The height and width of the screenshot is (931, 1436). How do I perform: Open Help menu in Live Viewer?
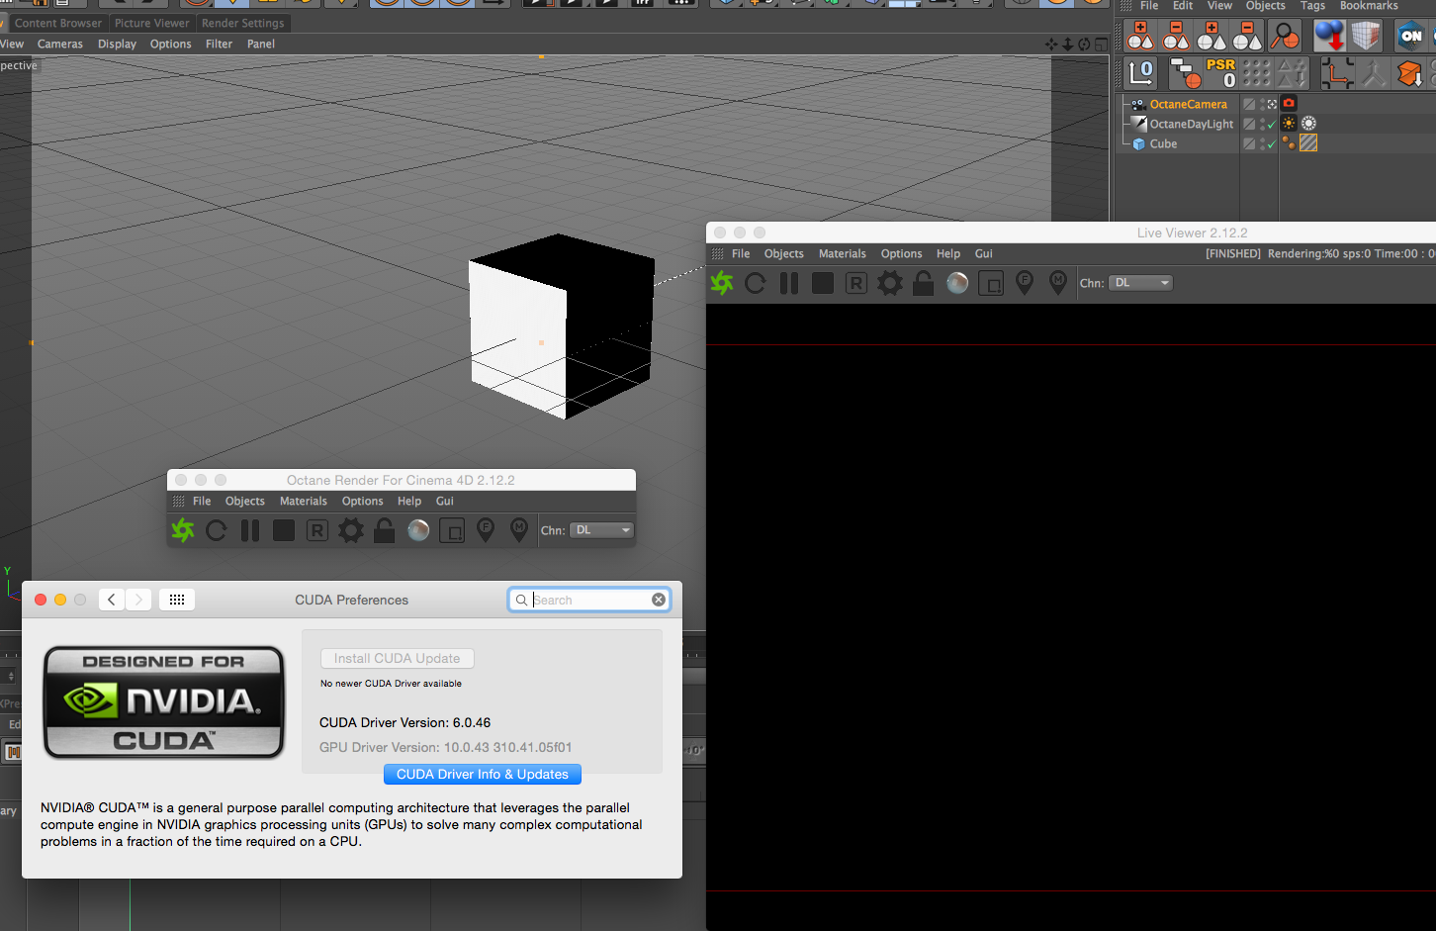click(x=948, y=254)
